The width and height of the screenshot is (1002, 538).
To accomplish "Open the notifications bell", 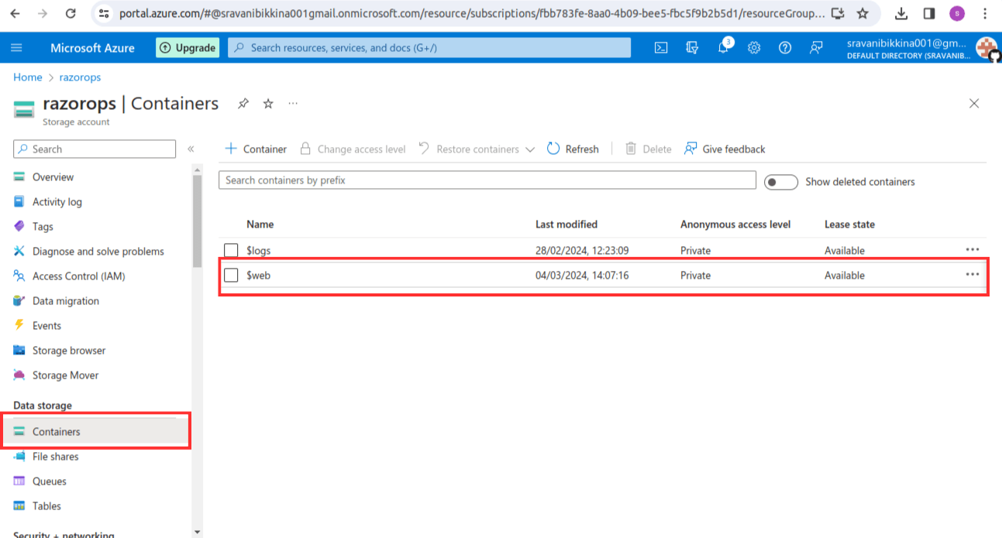I will click(x=722, y=47).
